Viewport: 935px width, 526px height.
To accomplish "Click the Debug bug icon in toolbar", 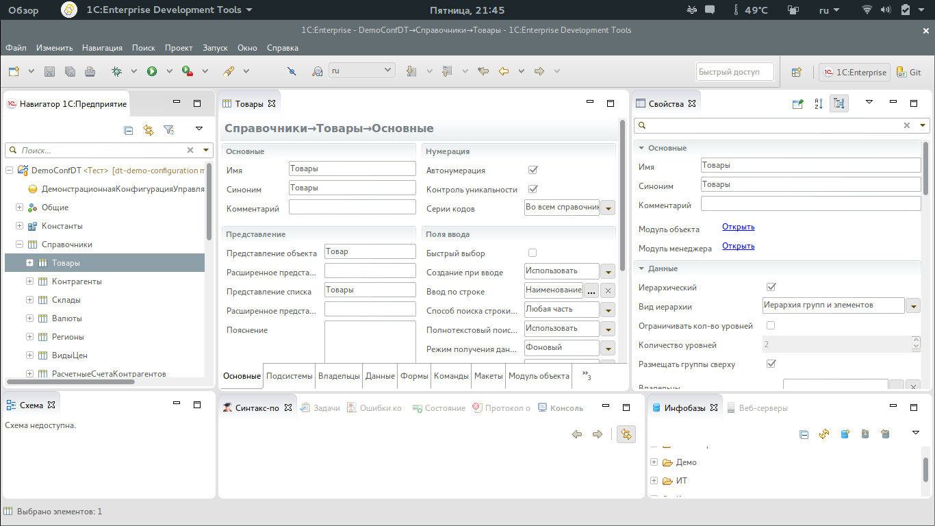I will point(117,71).
